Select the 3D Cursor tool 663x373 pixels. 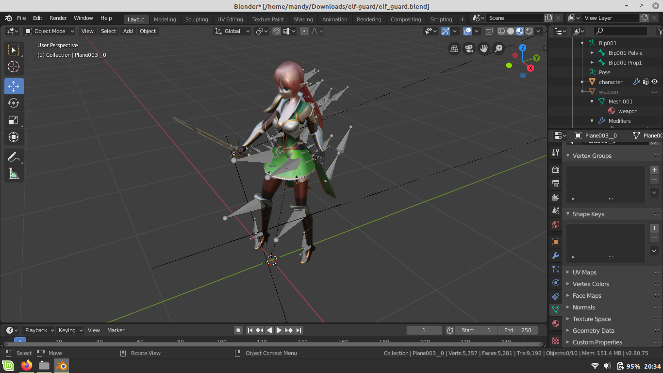pos(14,67)
